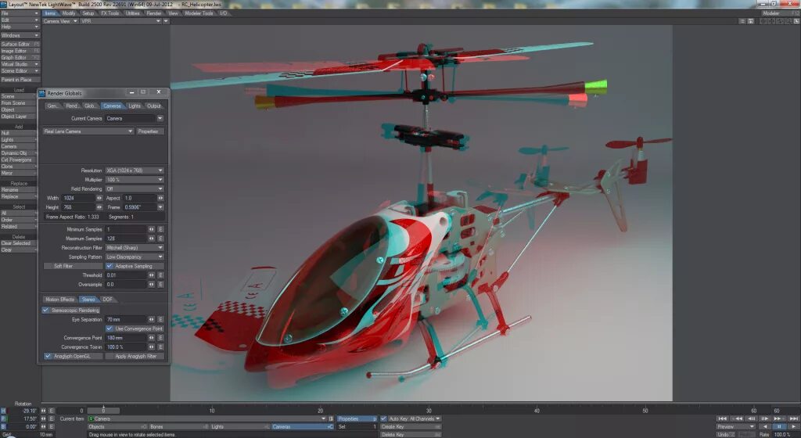801x438 pixels.
Task: Open the Field Rendering dropdown
Action: point(135,188)
